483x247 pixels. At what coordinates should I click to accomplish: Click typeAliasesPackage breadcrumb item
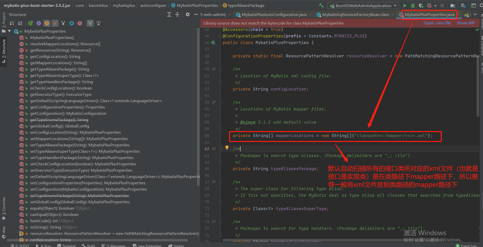click(246, 6)
